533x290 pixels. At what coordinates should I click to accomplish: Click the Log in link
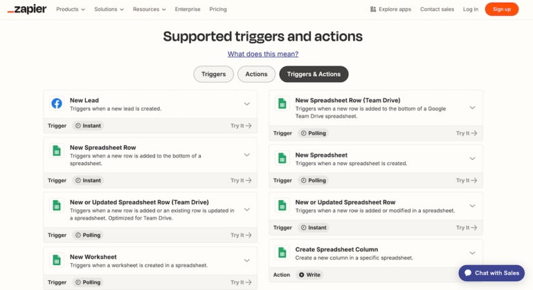coord(471,9)
